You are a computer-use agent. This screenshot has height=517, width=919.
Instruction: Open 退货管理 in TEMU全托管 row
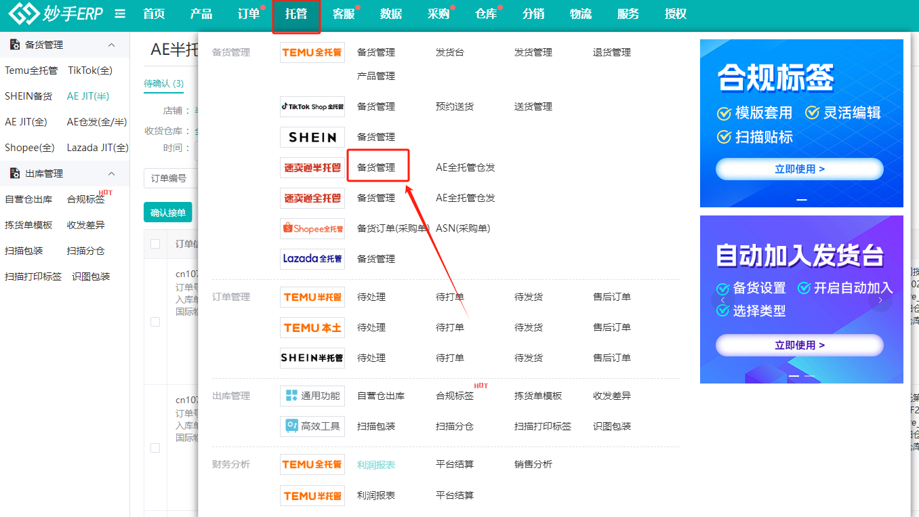click(612, 52)
